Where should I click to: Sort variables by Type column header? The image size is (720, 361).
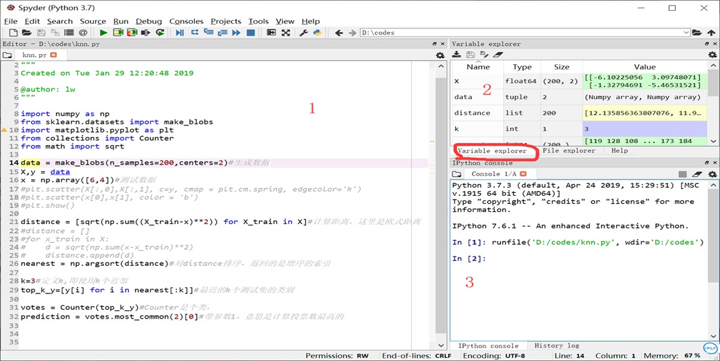522,67
